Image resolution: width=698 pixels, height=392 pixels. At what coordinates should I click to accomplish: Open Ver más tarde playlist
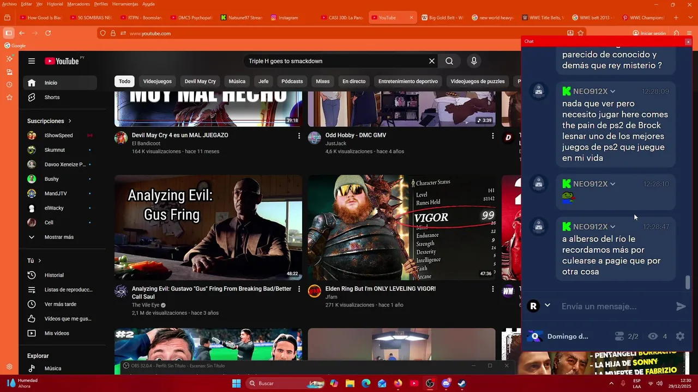tap(60, 304)
